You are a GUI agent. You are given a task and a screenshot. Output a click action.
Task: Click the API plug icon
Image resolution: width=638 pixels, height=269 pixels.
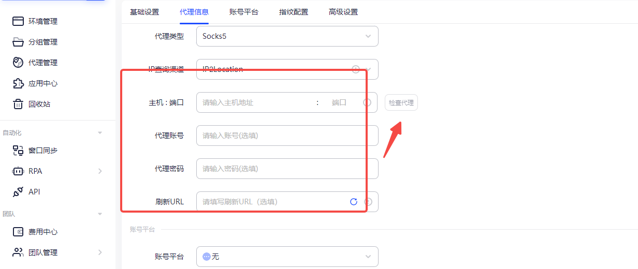pyautogui.click(x=18, y=192)
